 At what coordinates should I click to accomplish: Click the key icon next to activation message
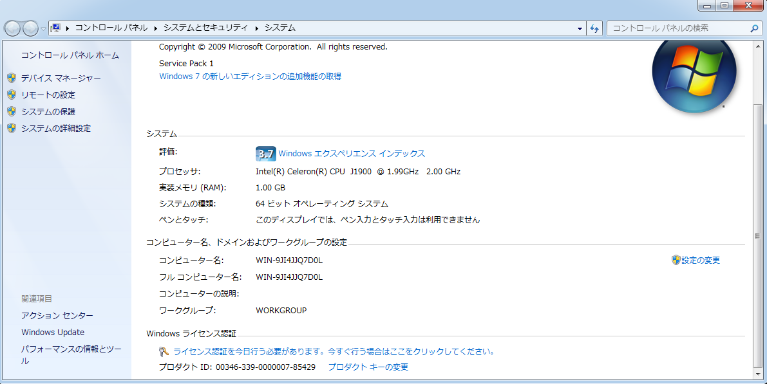coord(164,351)
